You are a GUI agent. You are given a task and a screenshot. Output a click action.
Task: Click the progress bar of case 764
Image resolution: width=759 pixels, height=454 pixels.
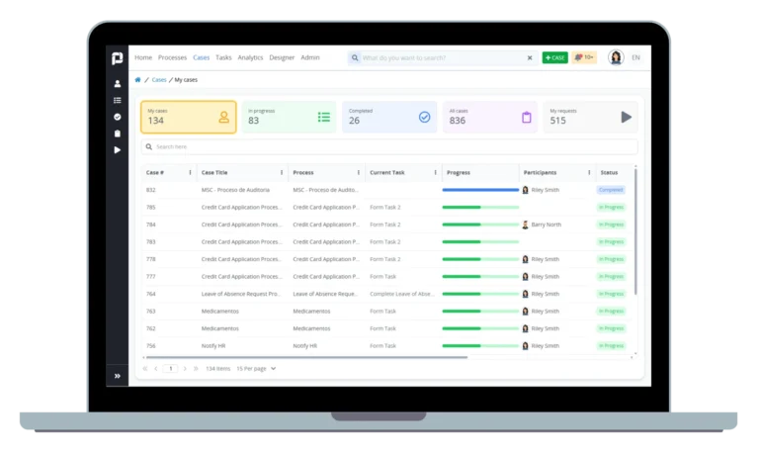(480, 294)
